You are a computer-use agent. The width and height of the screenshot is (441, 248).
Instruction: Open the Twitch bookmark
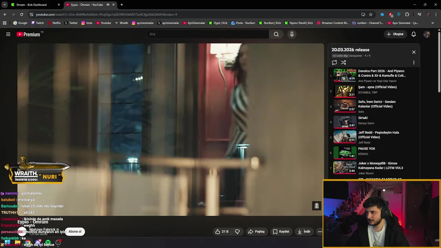tap(38, 23)
